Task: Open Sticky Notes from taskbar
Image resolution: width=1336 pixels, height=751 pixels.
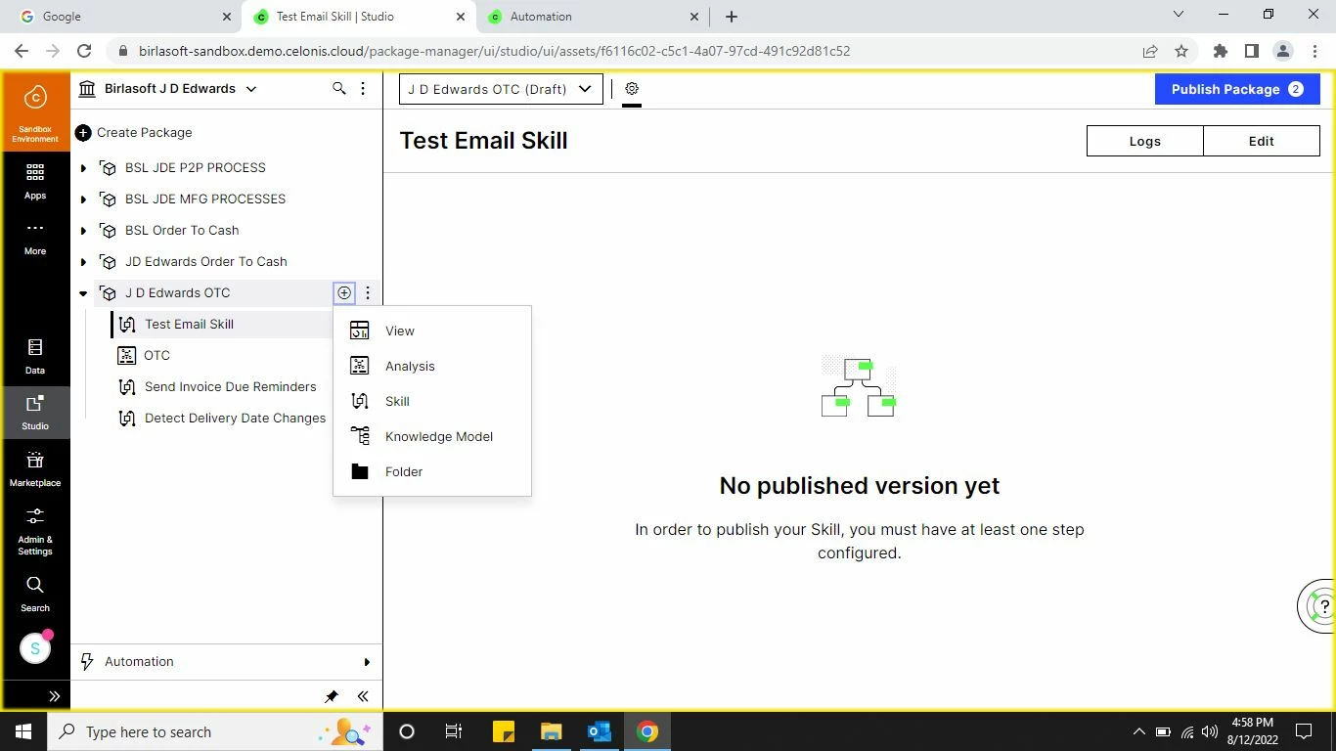Action: coord(504,731)
